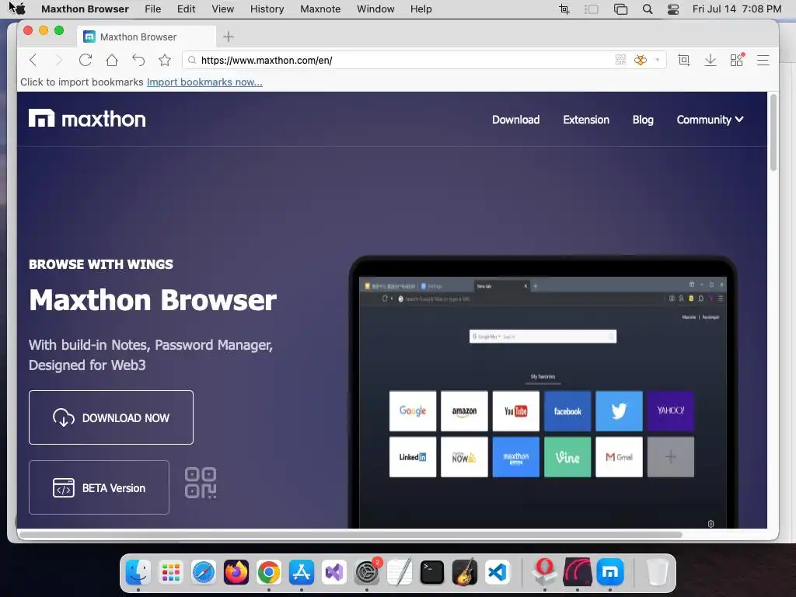
Task: Bookmark this page with the star icon
Action: [x=165, y=61]
